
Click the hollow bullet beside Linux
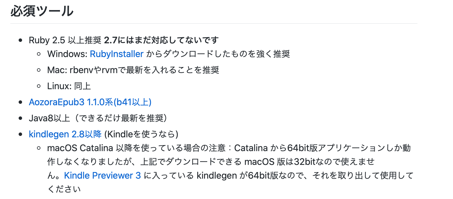click(x=39, y=86)
